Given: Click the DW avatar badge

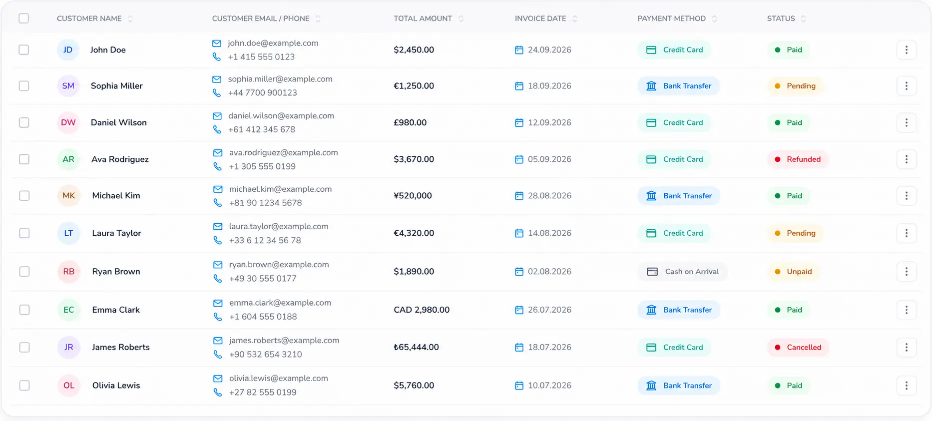Looking at the screenshot, I should coord(68,122).
